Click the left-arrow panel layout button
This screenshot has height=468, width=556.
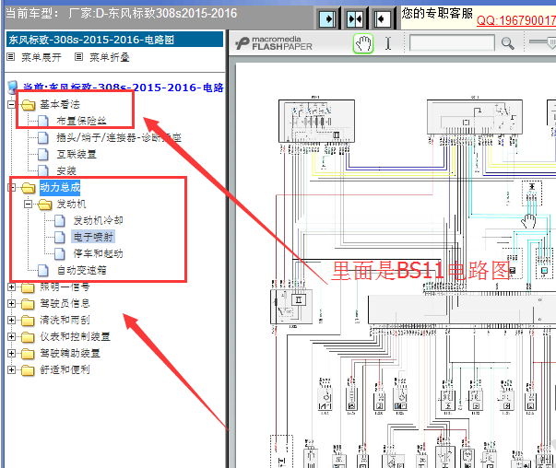pyautogui.click(x=383, y=18)
